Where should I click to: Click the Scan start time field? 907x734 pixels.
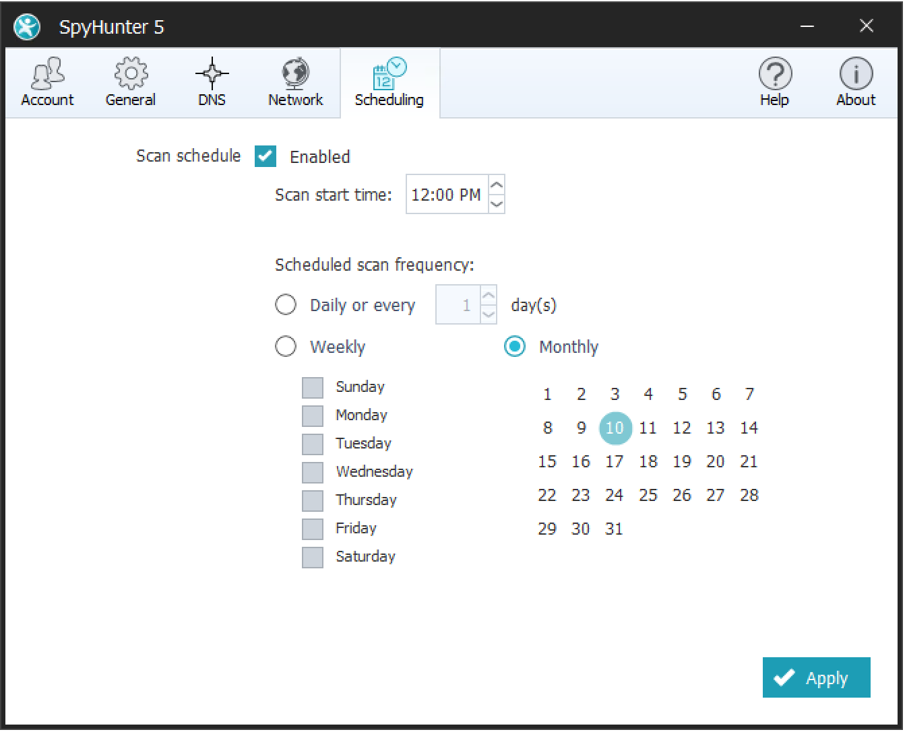pyautogui.click(x=447, y=195)
